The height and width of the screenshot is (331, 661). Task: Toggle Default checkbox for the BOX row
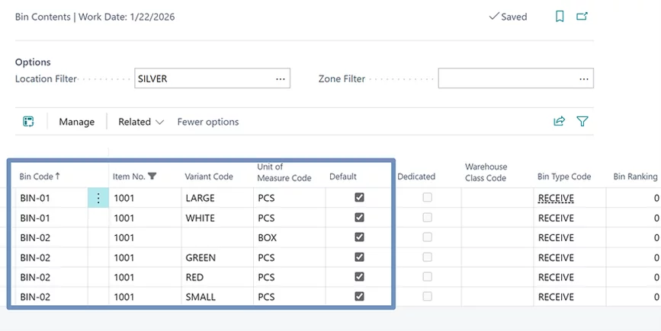(359, 237)
